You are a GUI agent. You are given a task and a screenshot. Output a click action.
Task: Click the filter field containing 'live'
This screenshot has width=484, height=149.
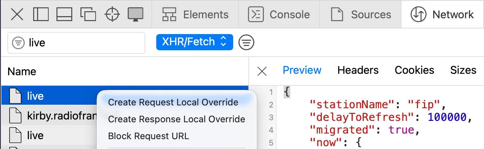point(76,43)
